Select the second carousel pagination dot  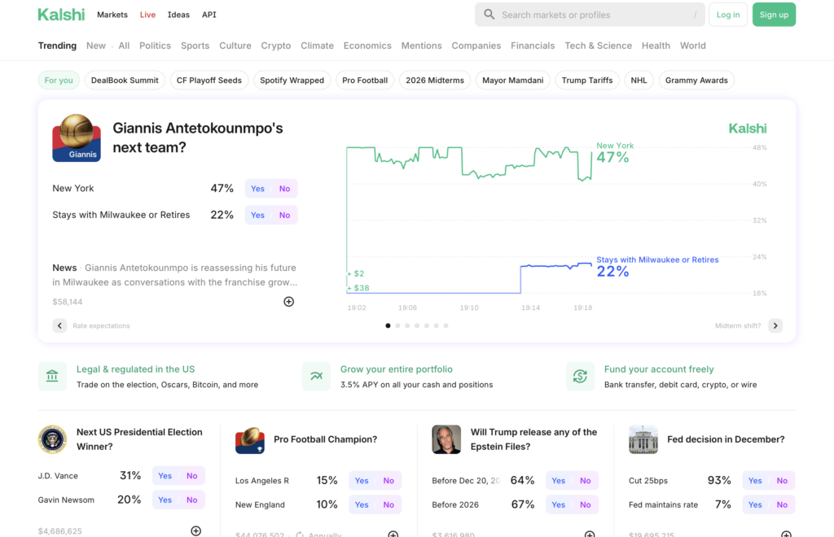tap(397, 325)
